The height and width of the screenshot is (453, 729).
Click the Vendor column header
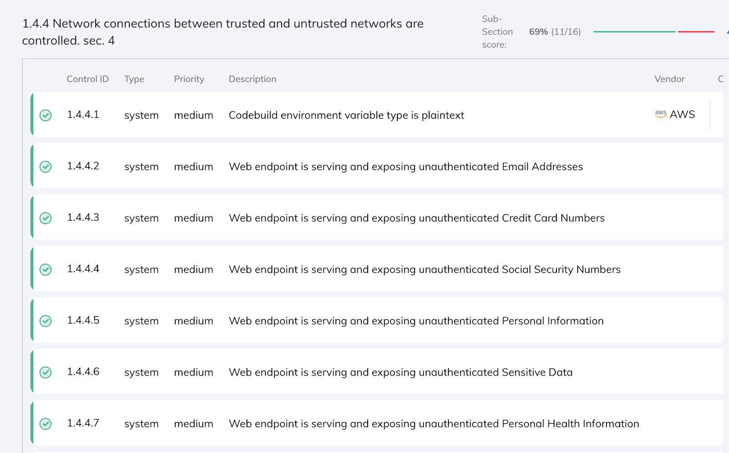tap(669, 79)
